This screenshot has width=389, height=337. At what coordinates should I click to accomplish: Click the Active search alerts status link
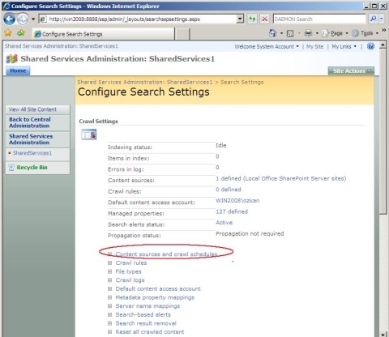224,223
